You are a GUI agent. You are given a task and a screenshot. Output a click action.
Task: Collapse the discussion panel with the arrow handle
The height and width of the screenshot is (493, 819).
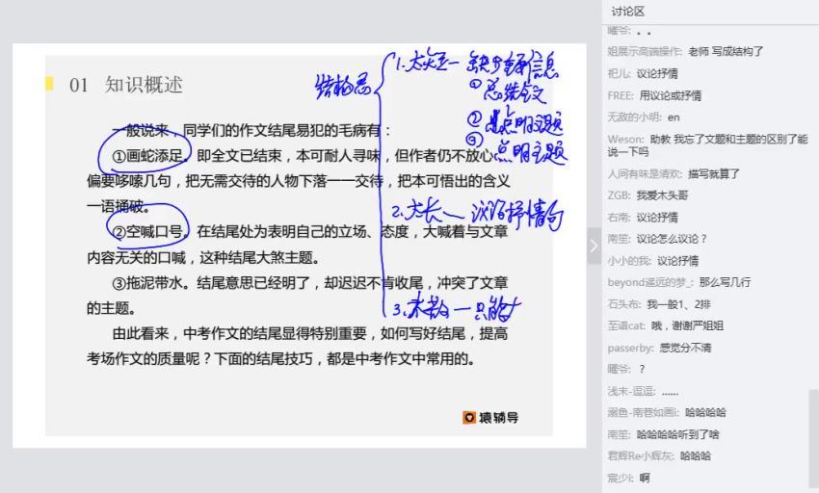[x=594, y=246]
